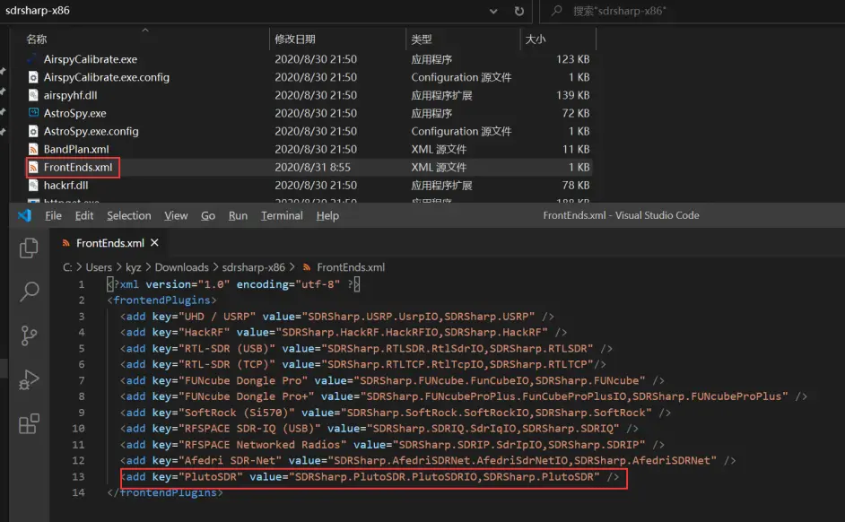The image size is (845, 522).
Task: Select the airspyhf.dll file name
Action: pos(71,95)
